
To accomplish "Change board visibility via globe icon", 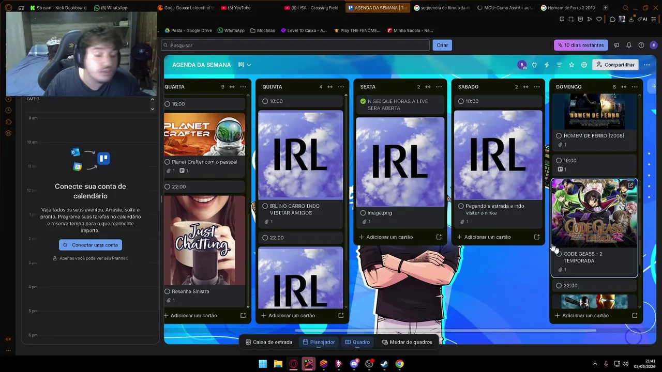I will (584, 65).
